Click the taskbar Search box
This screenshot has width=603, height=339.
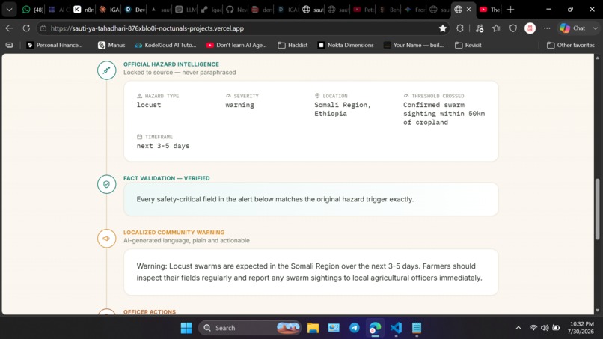coord(250,328)
